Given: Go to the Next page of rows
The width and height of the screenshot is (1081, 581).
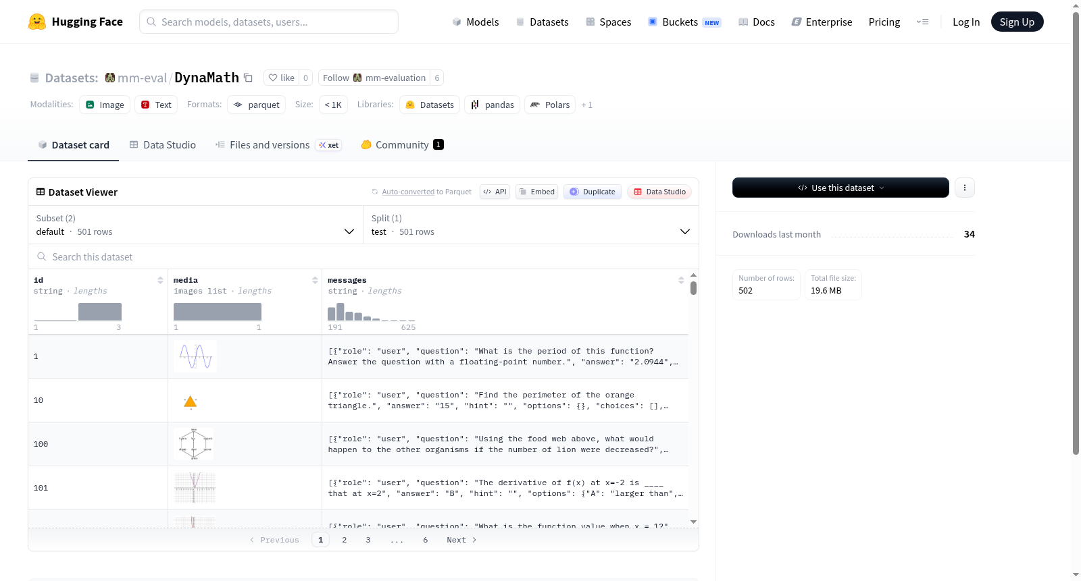Looking at the screenshot, I should tap(461, 540).
